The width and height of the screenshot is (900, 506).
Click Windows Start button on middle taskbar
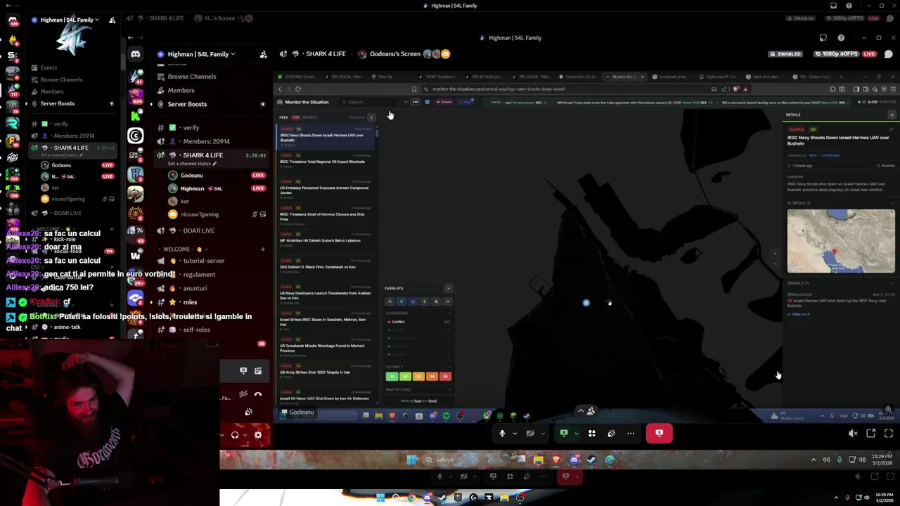pos(412,460)
